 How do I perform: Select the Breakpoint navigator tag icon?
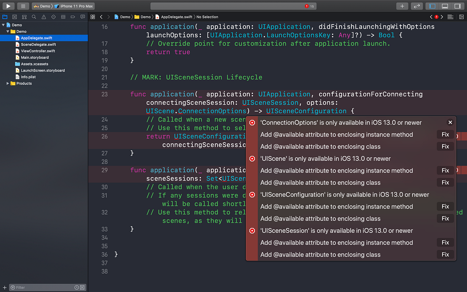(x=73, y=17)
